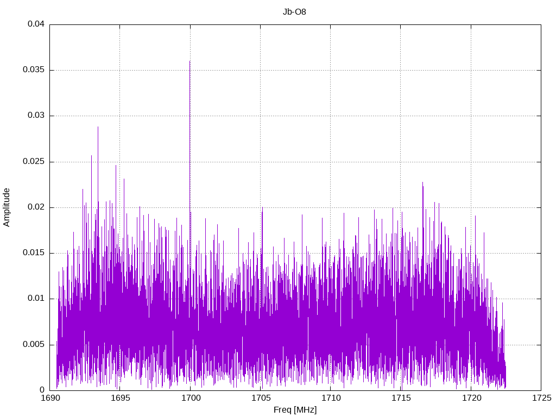The height and width of the screenshot is (417, 556).
Task: Click the Amplitude y-axis label
Action: [7, 207]
